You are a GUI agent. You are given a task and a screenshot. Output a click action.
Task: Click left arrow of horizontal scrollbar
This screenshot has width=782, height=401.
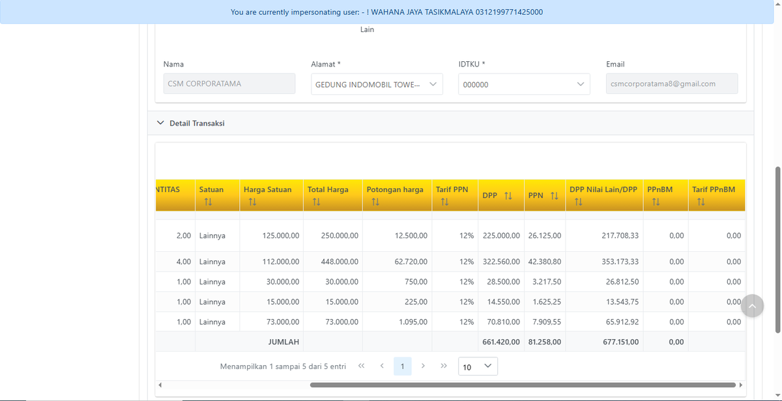coord(160,385)
